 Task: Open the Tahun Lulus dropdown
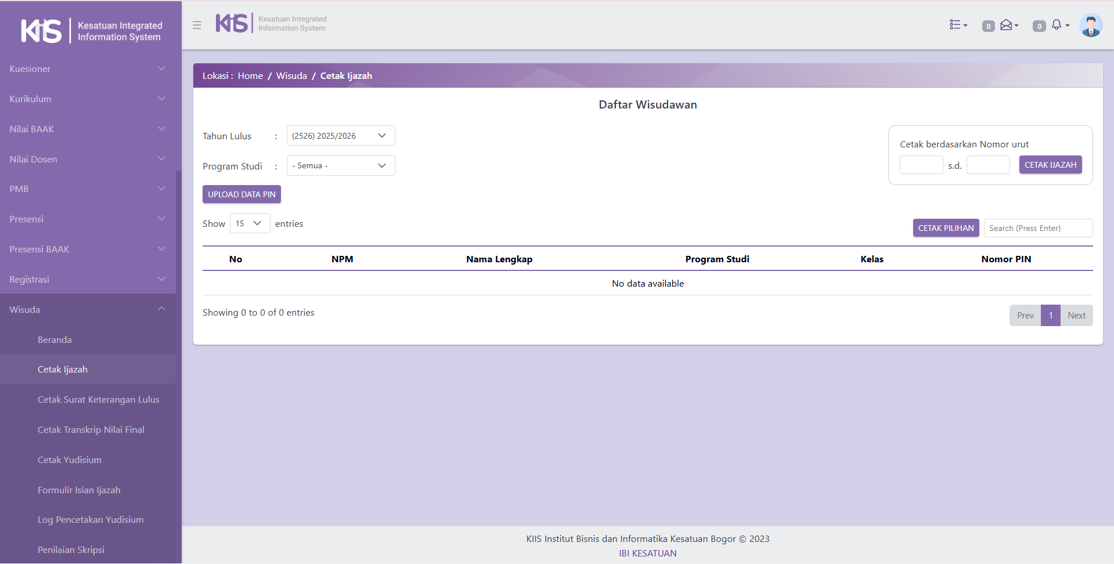[340, 136]
